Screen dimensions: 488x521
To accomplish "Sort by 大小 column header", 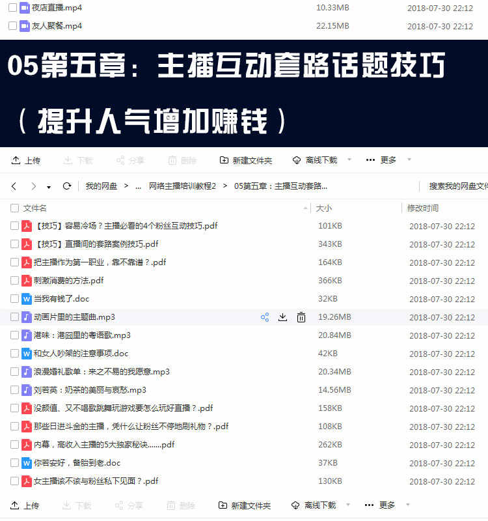I will tap(323, 208).
